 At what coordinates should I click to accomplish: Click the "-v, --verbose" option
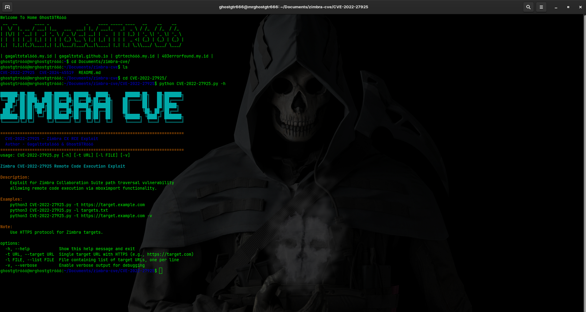click(21, 265)
